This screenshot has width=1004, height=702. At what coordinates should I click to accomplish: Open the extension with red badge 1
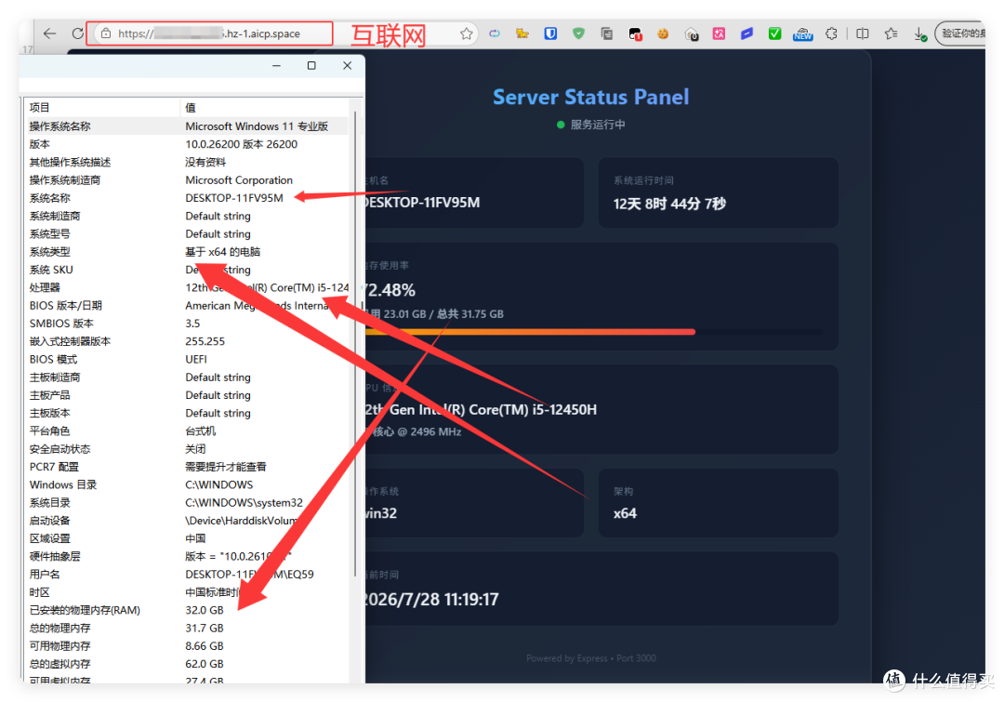(x=635, y=33)
